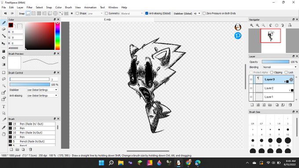
Task: Open Stabilizer (Global) value dropdown
Action: 197,13
